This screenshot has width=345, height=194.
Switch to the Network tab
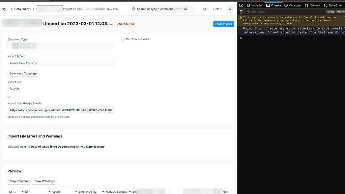coord(312,5)
